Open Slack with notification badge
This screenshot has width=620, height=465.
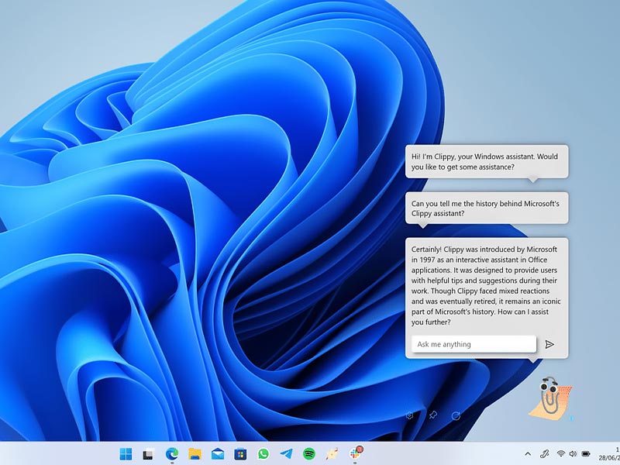[356, 453]
